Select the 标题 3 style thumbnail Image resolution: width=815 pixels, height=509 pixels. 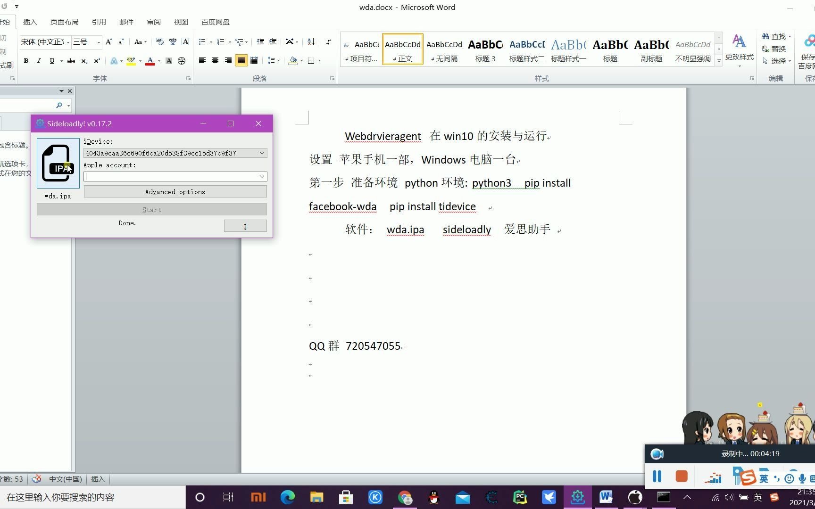click(485, 50)
